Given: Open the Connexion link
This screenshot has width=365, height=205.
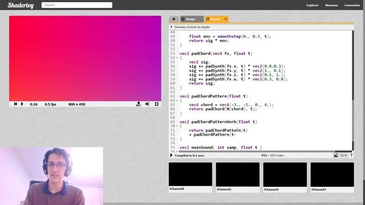Looking at the screenshot, I should click(x=352, y=5).
